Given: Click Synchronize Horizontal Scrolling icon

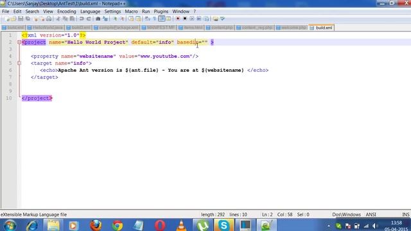Looking at the screenshot, I should [138, 19].
